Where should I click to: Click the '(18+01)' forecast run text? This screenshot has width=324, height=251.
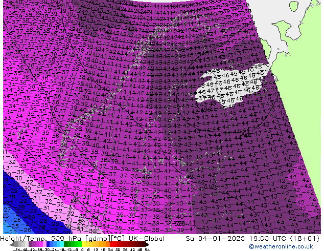pos(305,239)
